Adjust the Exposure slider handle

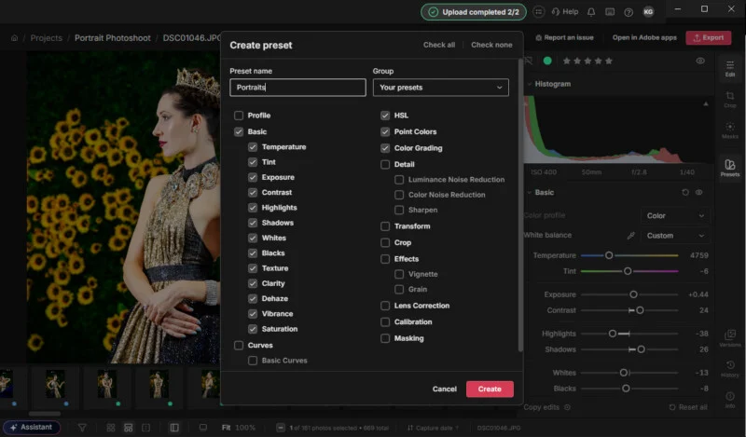[x=633, y=294]
